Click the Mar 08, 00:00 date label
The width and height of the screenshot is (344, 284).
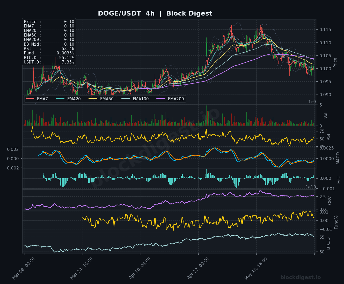(x=24, y=268)
